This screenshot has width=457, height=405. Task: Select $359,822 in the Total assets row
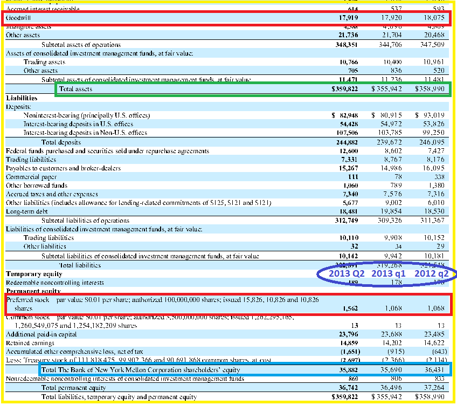pyautogui.click(x=344, y=89)
